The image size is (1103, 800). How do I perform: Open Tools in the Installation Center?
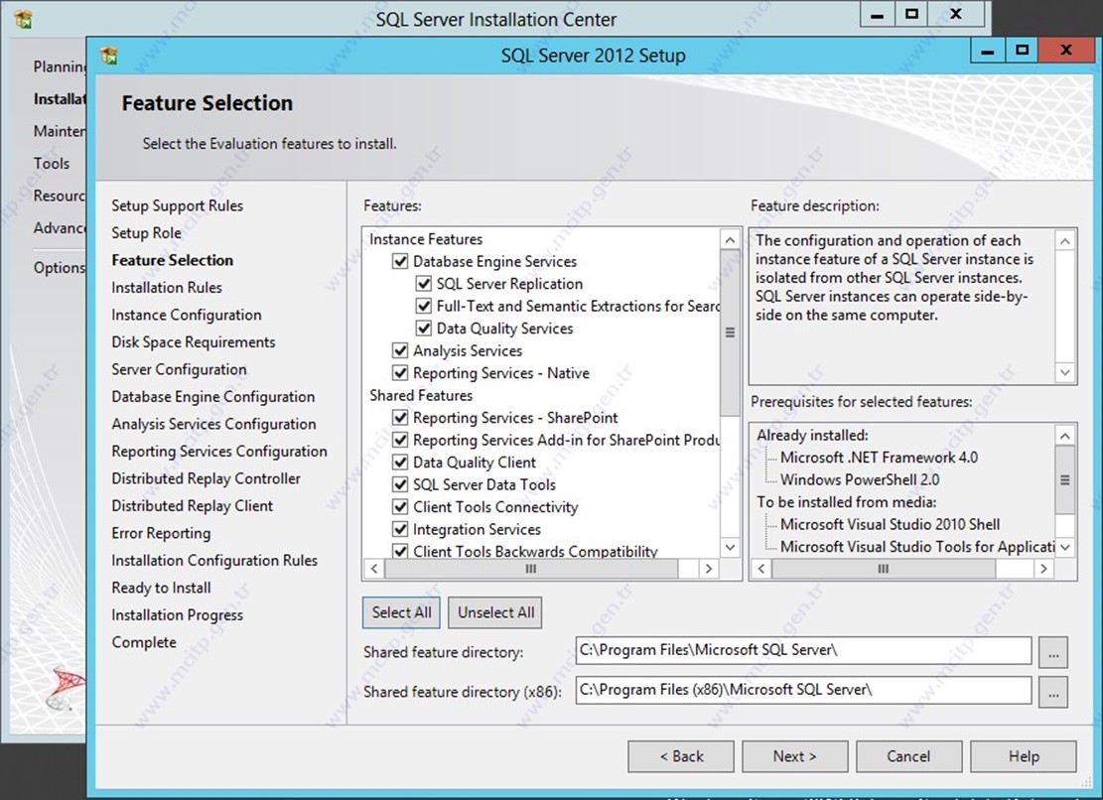(x=52, y=164)
